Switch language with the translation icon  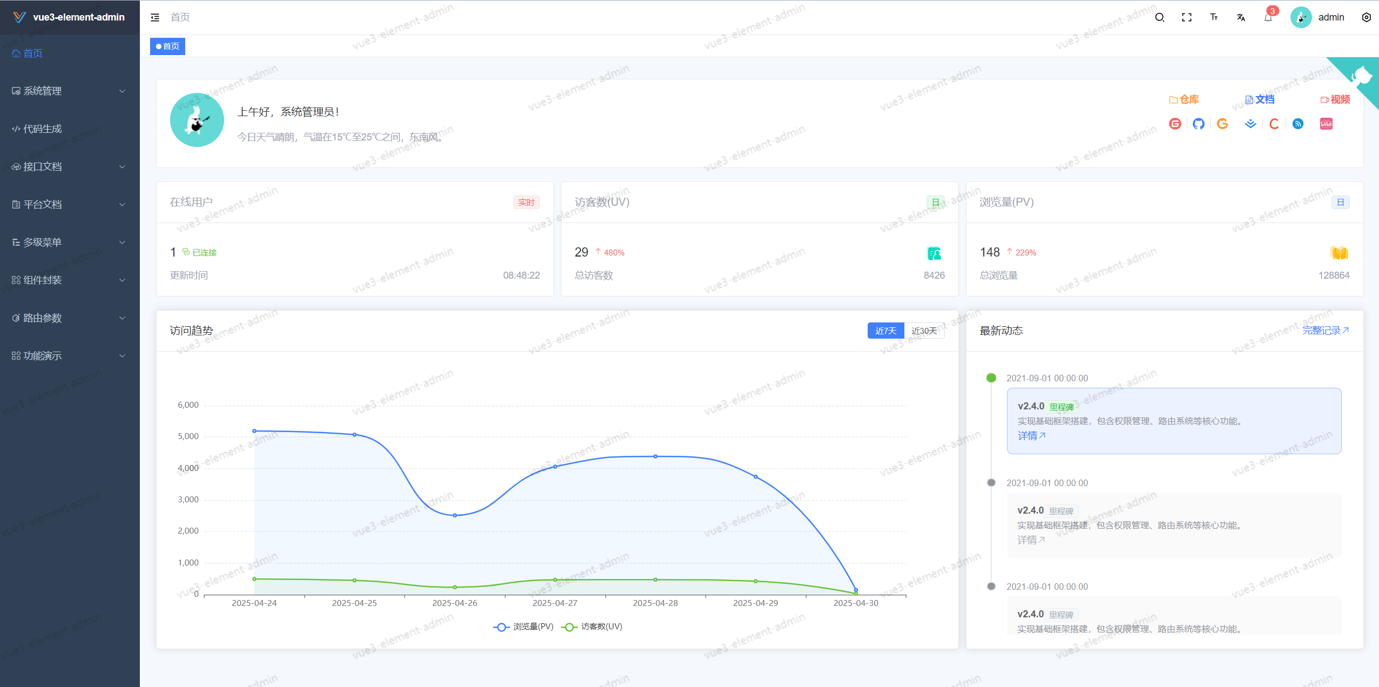pyautogui.click(x=1240, y=17)
